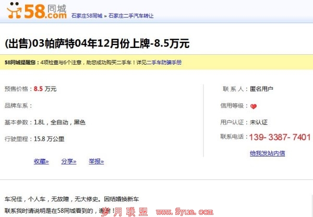Click the red 8.5 price value
The width and height of the screenshot is (313, 217).
[38, 89]
